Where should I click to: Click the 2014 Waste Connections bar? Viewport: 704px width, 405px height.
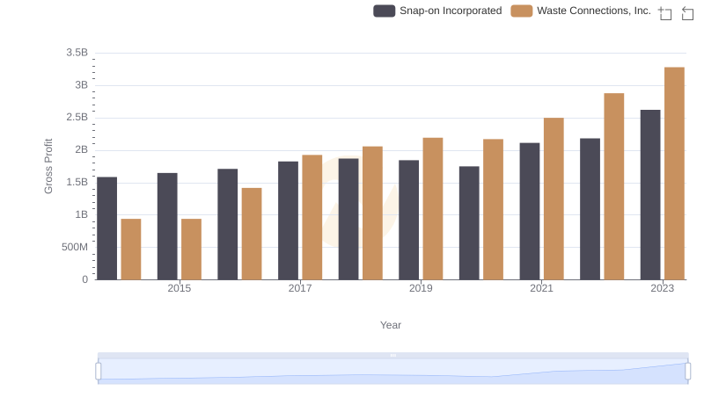[131, 250]
